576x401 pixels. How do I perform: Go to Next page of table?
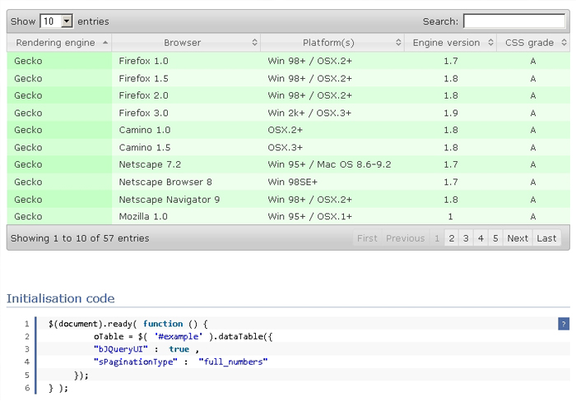pyautogui.click(x=518, y=238)
